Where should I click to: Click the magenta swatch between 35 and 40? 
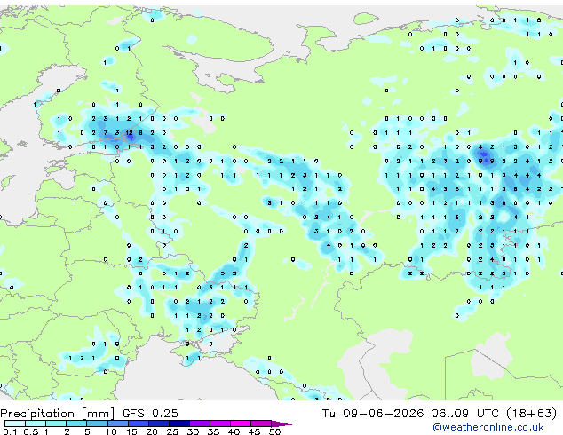(220, 423)
